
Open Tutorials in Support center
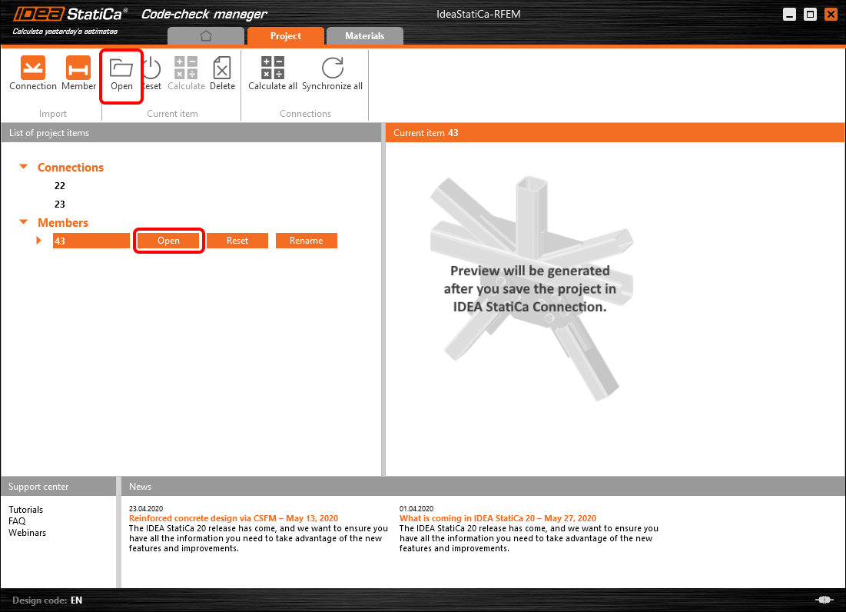[x=26, y=510]
